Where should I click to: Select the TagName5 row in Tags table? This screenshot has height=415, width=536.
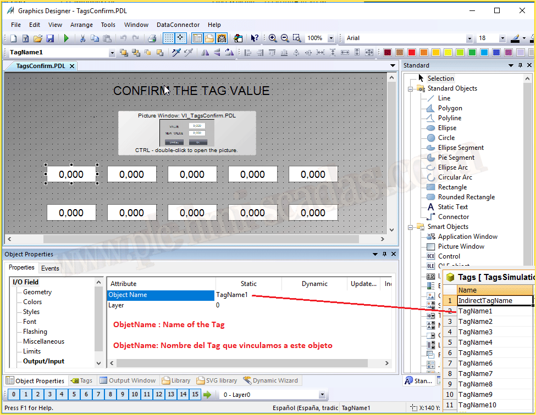point(475,353)
